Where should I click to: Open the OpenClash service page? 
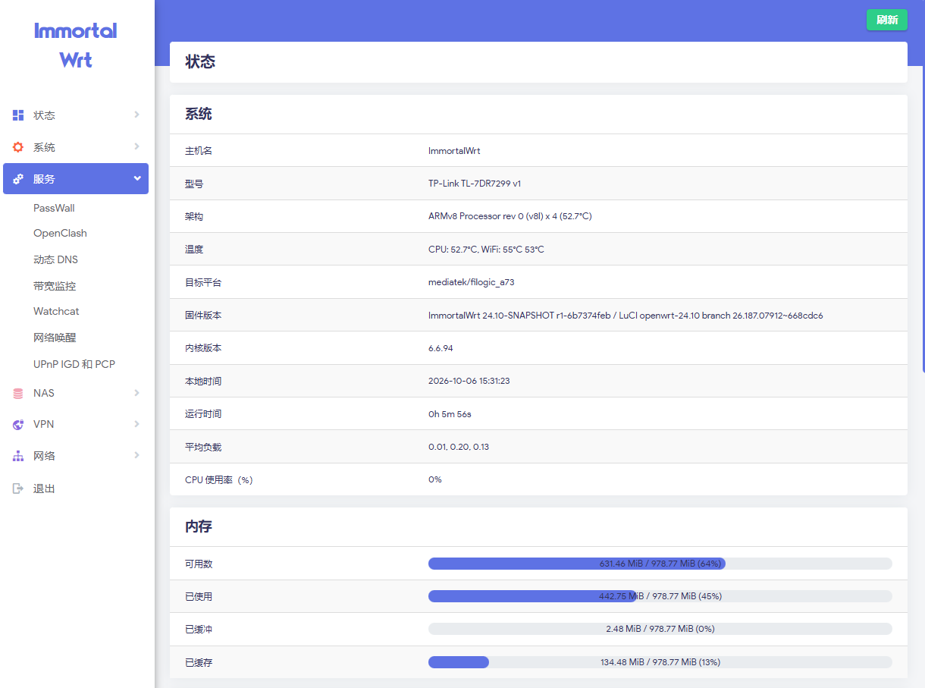tap(60, 233)
